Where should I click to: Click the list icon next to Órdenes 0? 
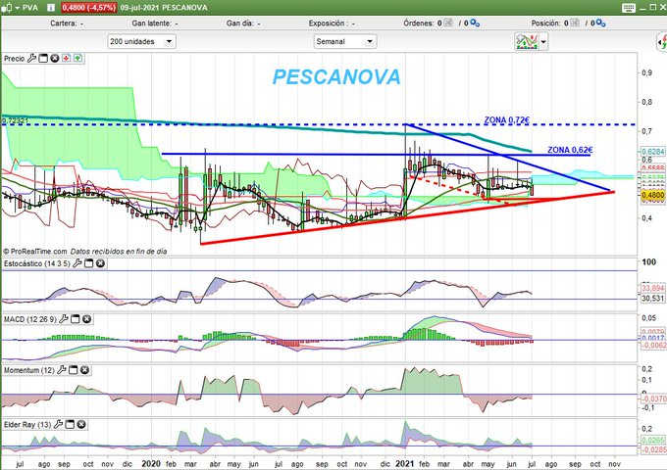[x=448, y=23]
